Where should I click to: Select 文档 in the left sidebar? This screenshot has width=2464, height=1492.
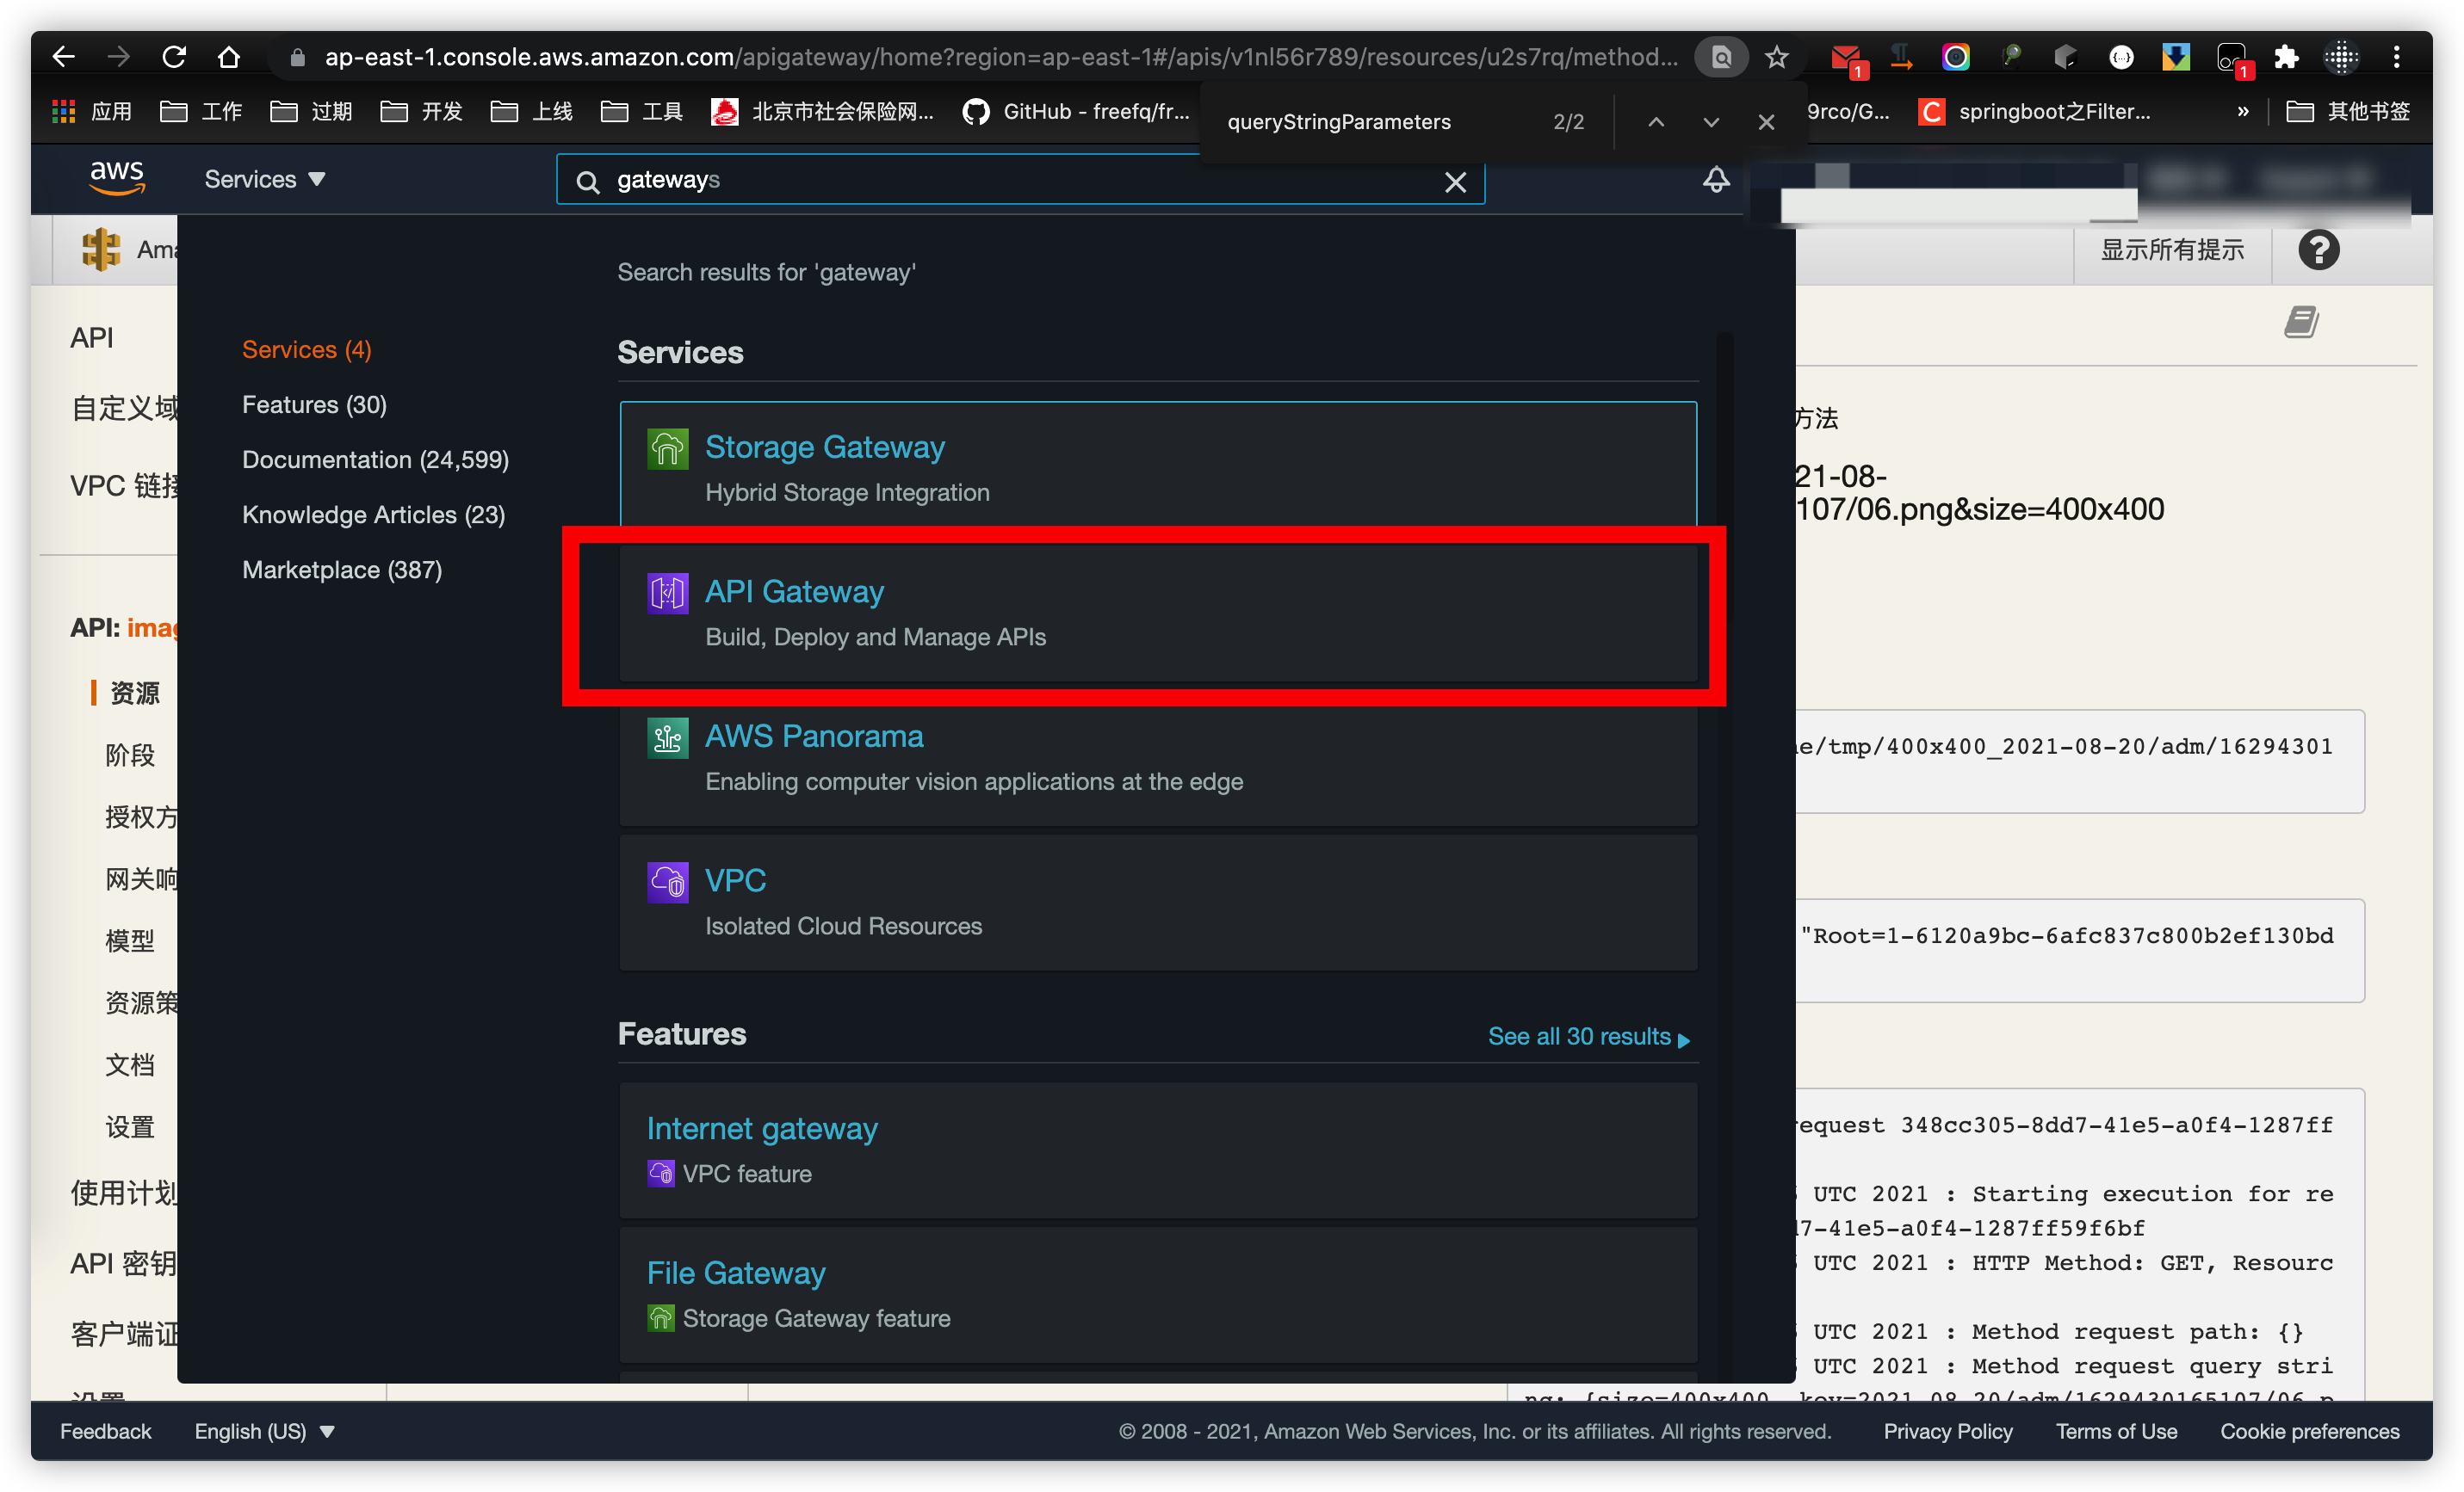click(x=130, y=1064)
